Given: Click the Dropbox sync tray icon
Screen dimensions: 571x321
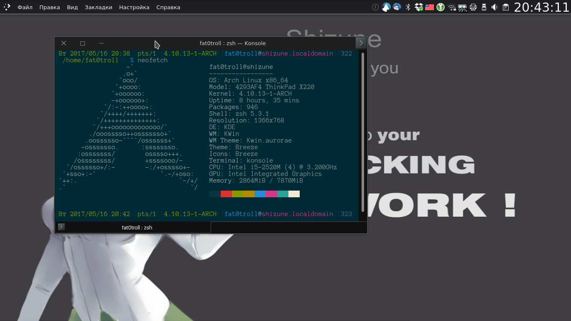Looking at the screenshot, I should 419,7.
